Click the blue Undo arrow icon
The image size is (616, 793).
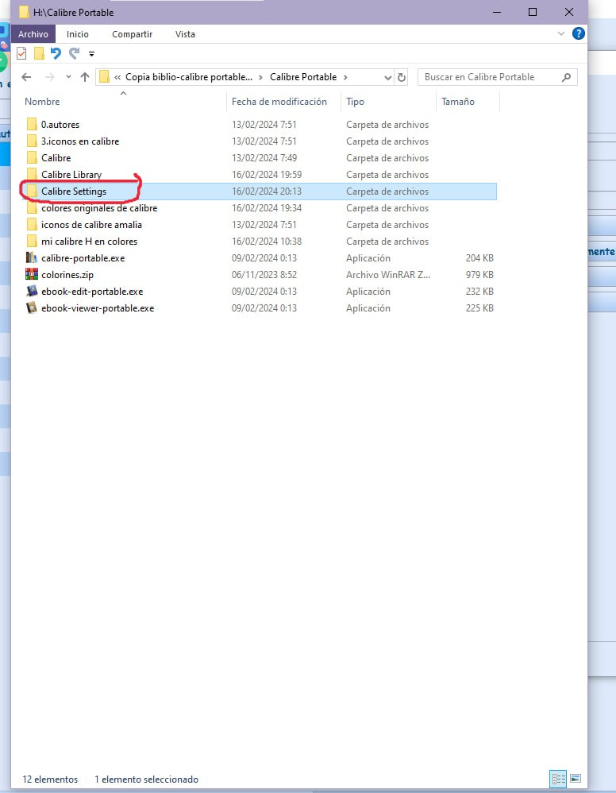click(56, 53)
